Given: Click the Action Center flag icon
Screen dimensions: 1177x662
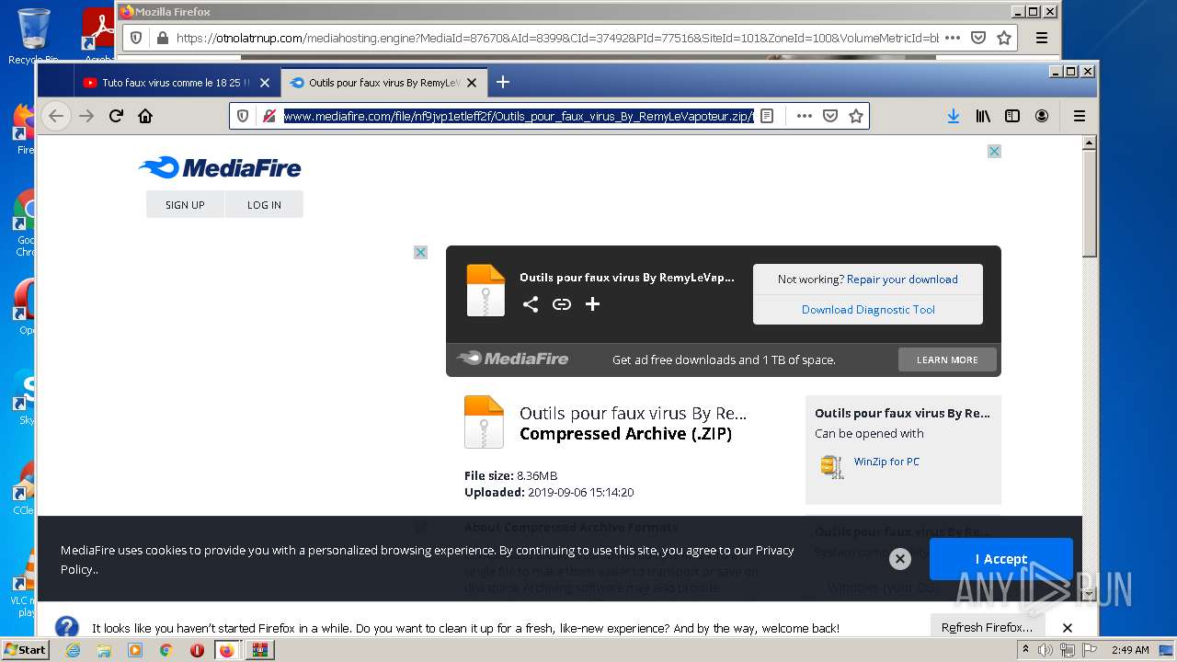Looking at the screenshot, I should pyautogui.click(x=1090, y=650).
